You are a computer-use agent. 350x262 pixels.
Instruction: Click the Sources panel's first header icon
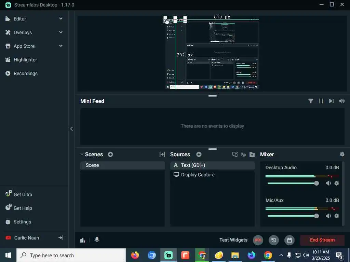[235, 154]
